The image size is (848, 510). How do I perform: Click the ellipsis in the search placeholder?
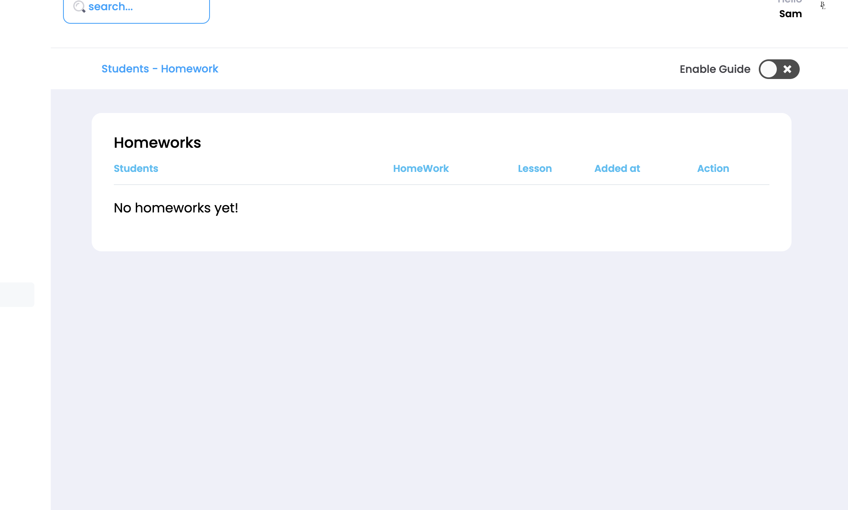[129, 8]
